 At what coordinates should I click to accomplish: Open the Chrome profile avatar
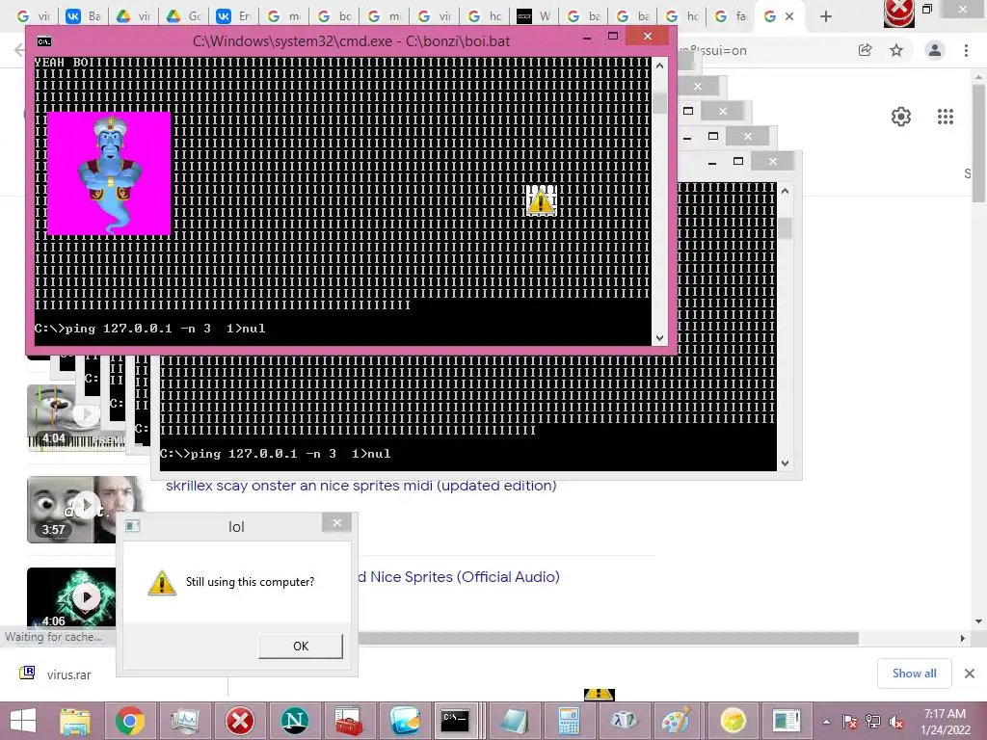coord(935,50)
